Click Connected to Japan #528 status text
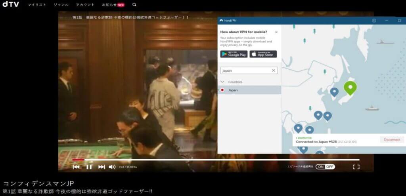 click(x=316, y=142)
